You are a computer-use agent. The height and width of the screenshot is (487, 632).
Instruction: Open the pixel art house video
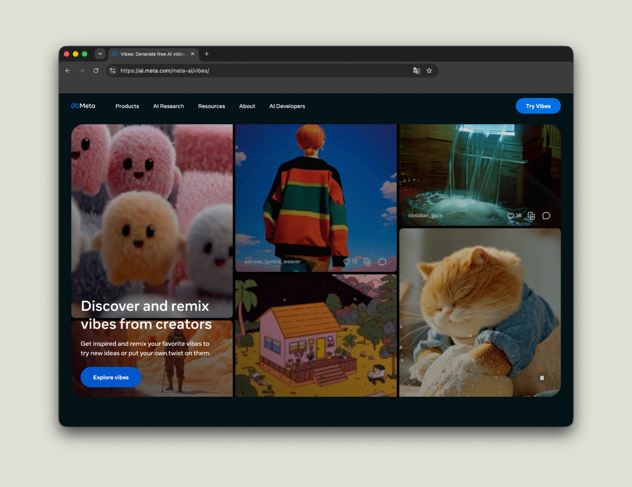coord(316,336)
